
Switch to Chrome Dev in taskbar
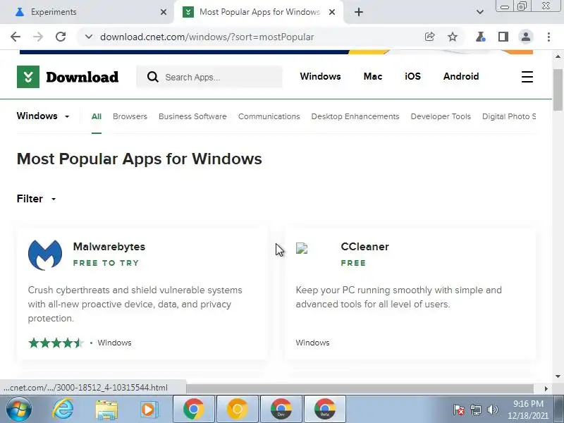click(281, 410)
